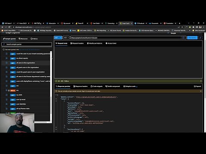
Task: Click the browser back arrow
Action: (3, 27)
